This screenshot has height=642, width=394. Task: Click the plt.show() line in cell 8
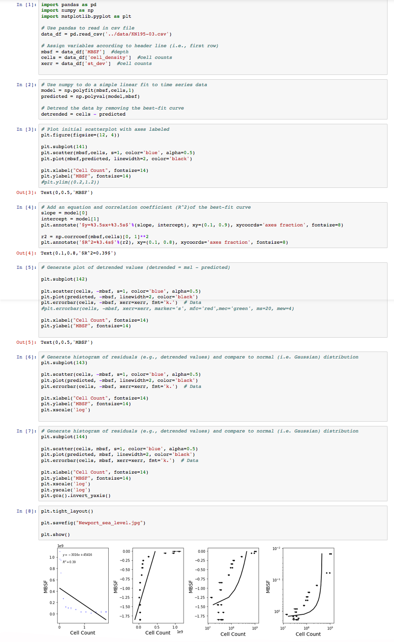pyautogui.click(x=55, y=535)
